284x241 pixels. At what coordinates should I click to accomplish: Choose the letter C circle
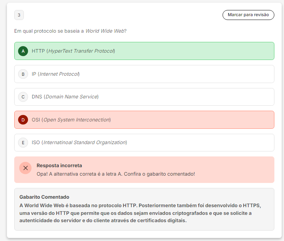(x=23, y=97)
